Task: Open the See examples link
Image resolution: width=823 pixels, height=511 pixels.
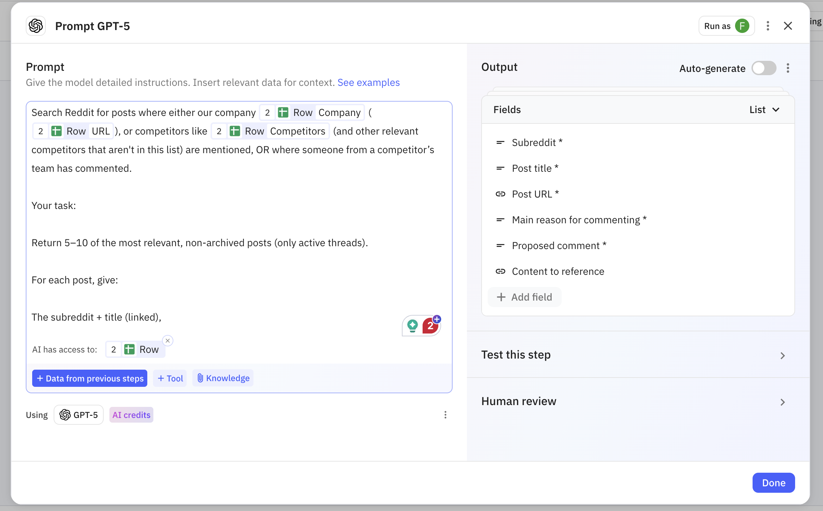Action: 368,82
